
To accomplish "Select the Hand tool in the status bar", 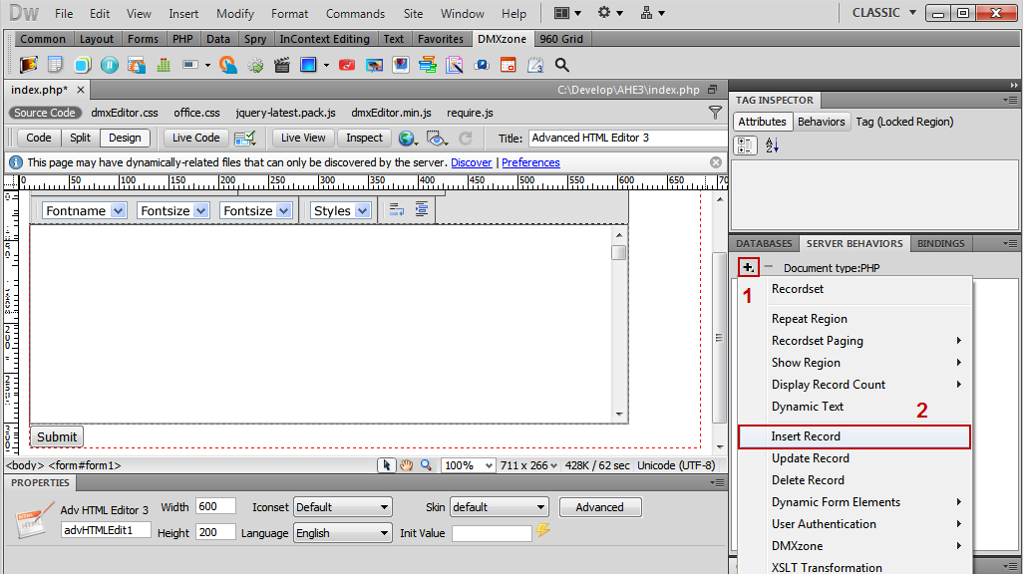I will click(407, 465).
